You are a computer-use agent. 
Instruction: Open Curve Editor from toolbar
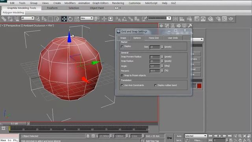(197, 19)
